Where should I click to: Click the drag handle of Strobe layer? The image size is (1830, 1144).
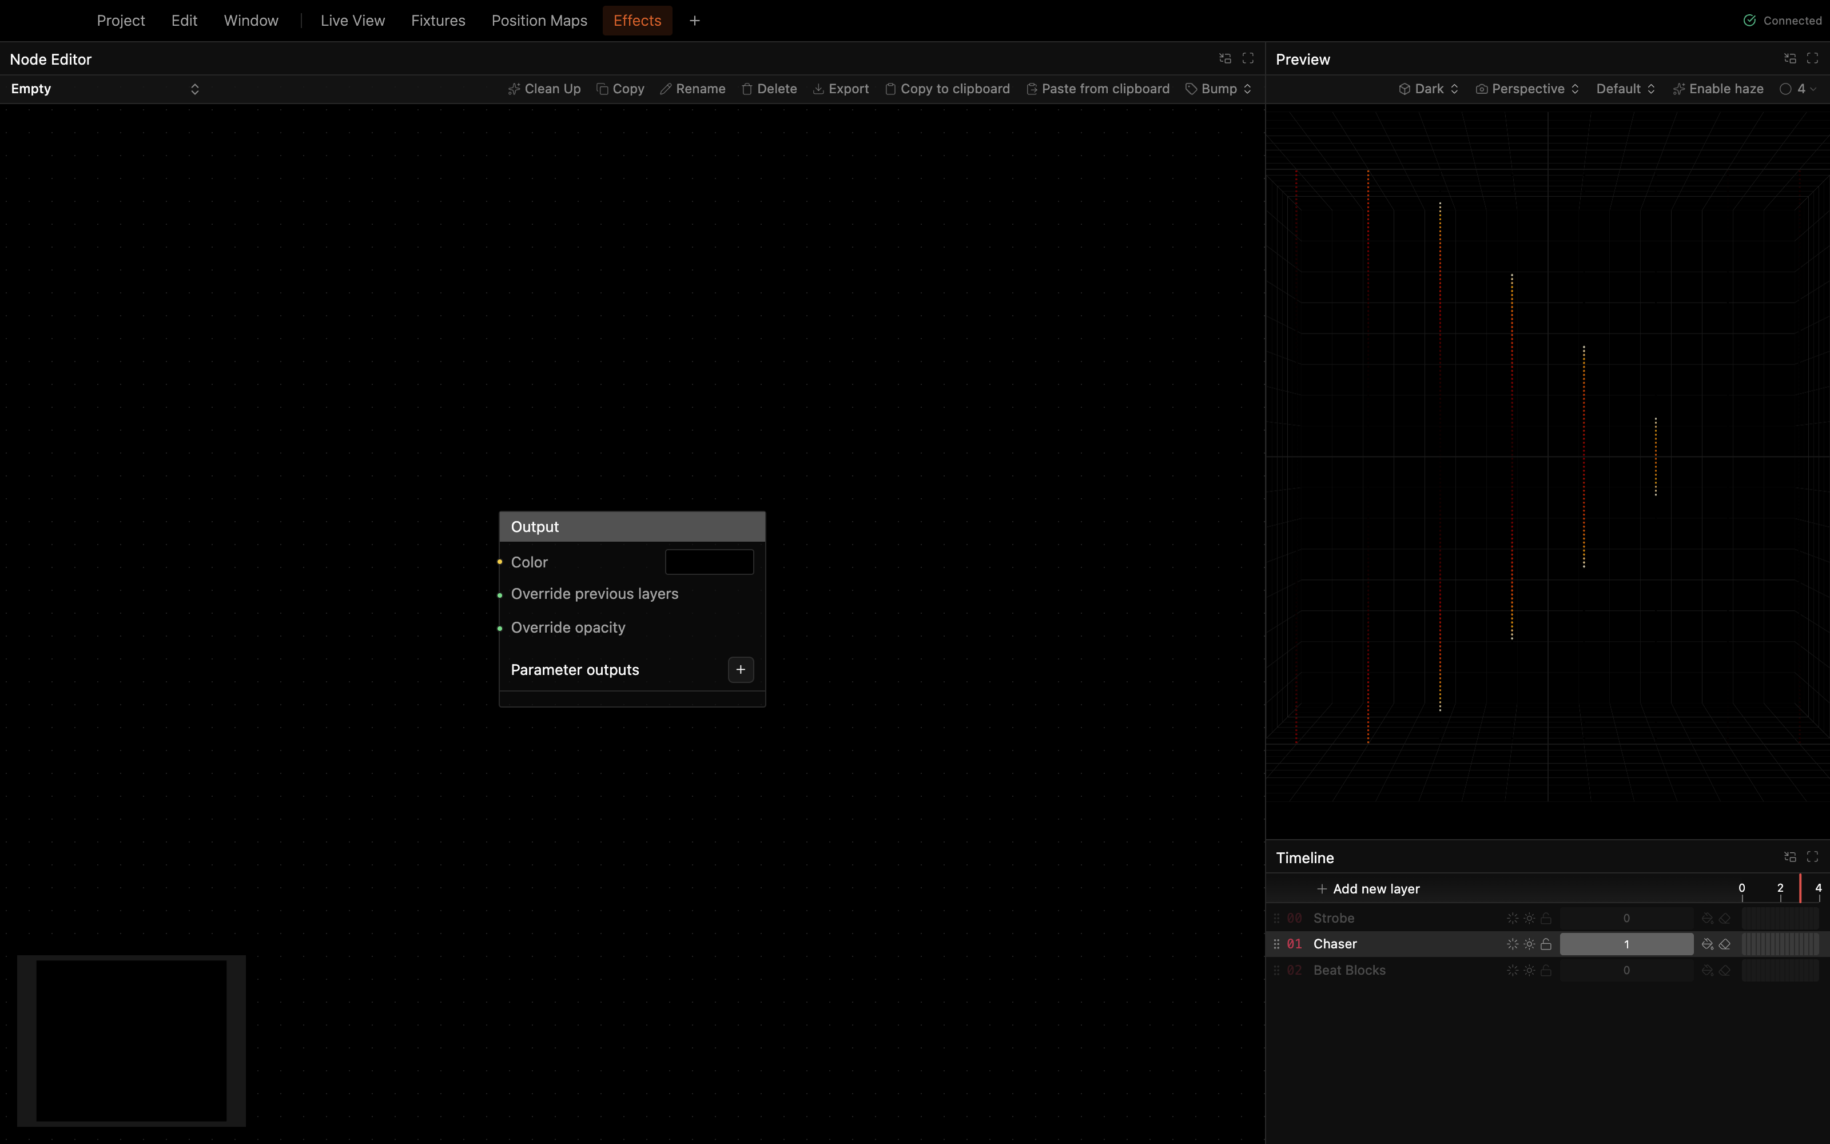[x=1276, y=919]
